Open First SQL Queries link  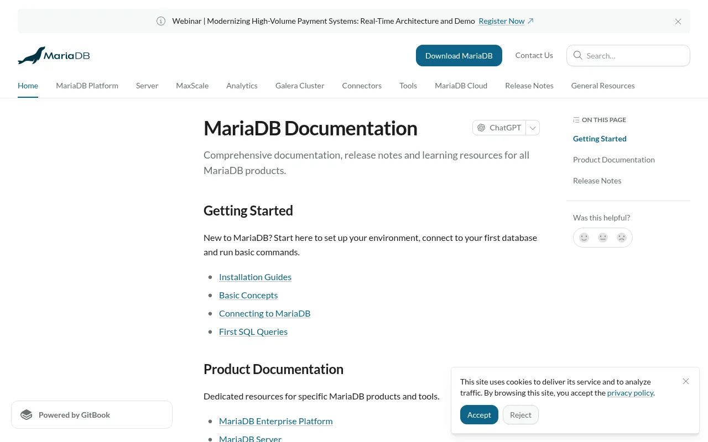pos(253,331)
